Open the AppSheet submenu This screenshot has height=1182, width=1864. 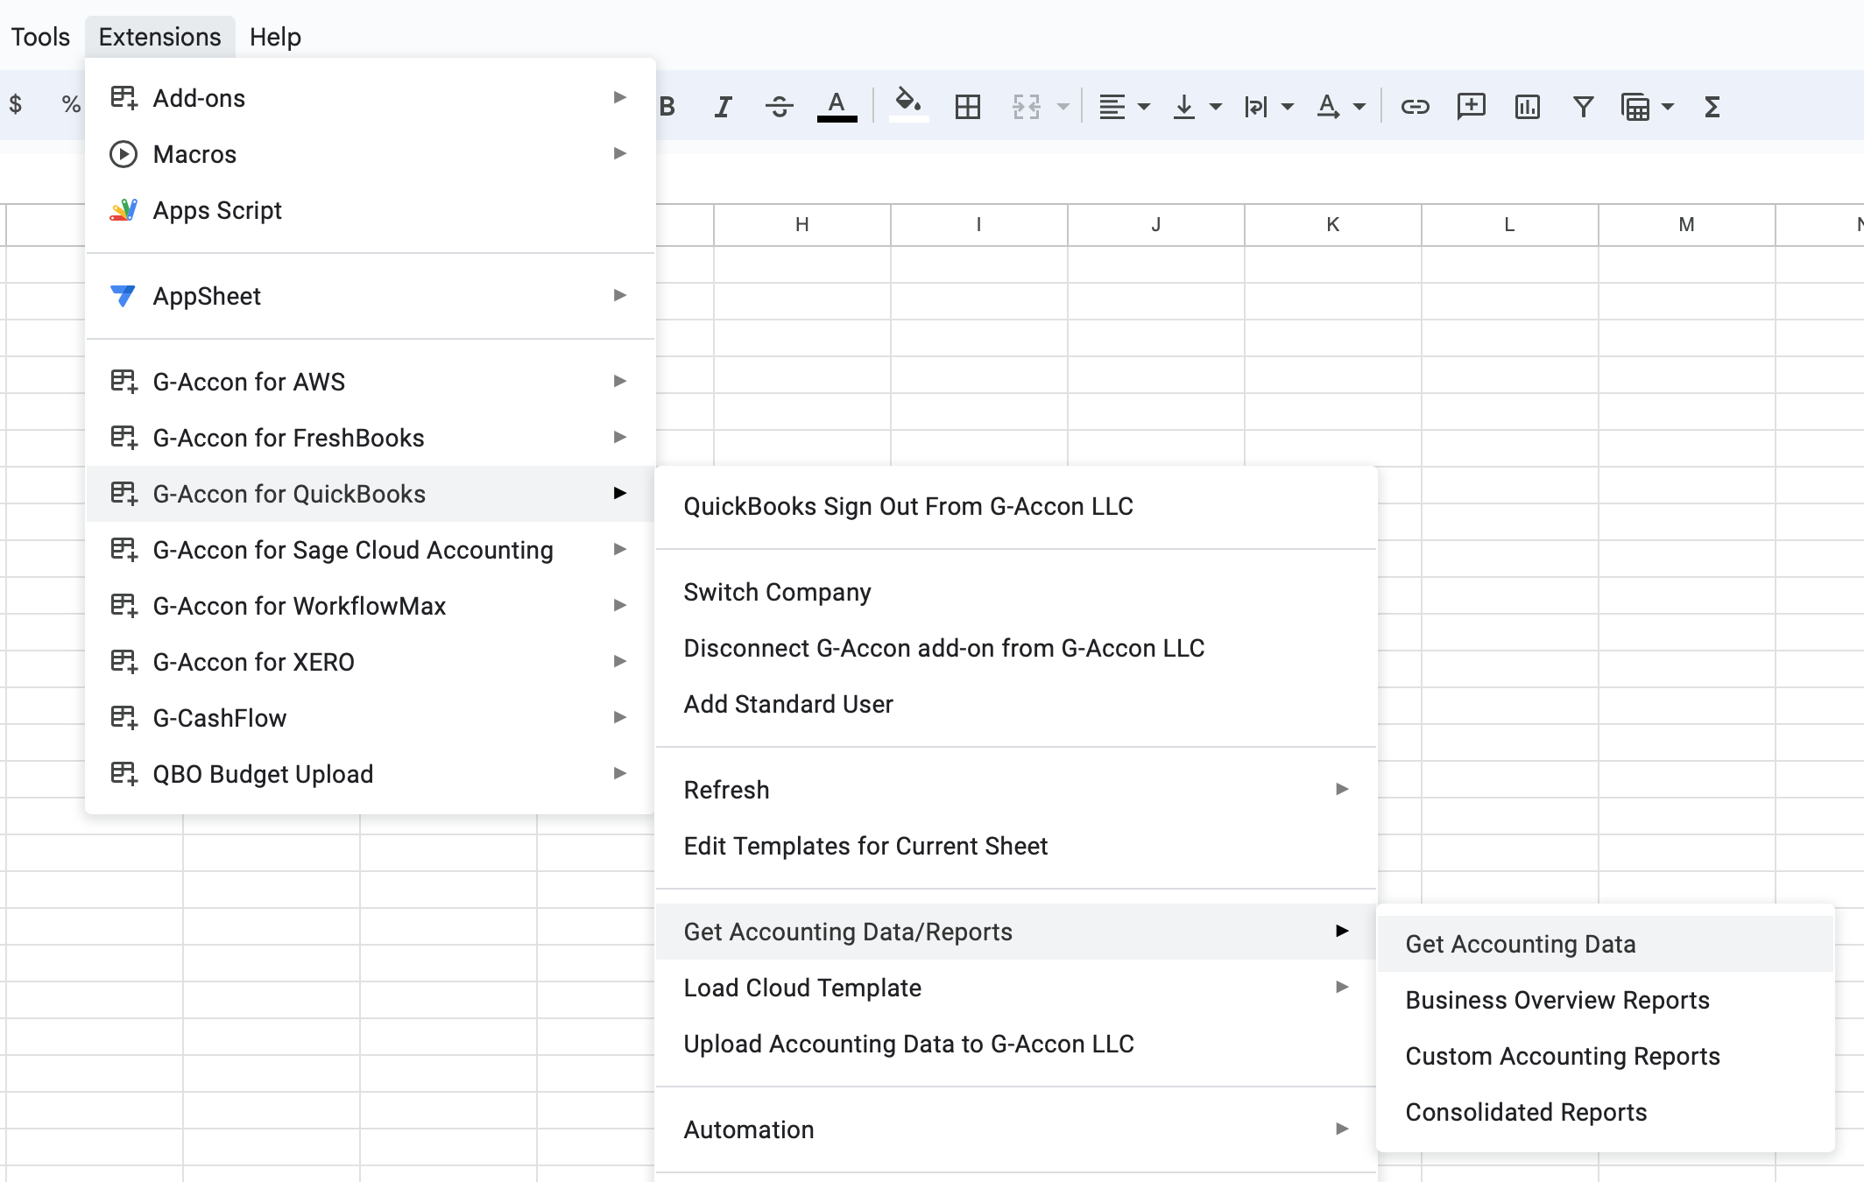[371, 296]
